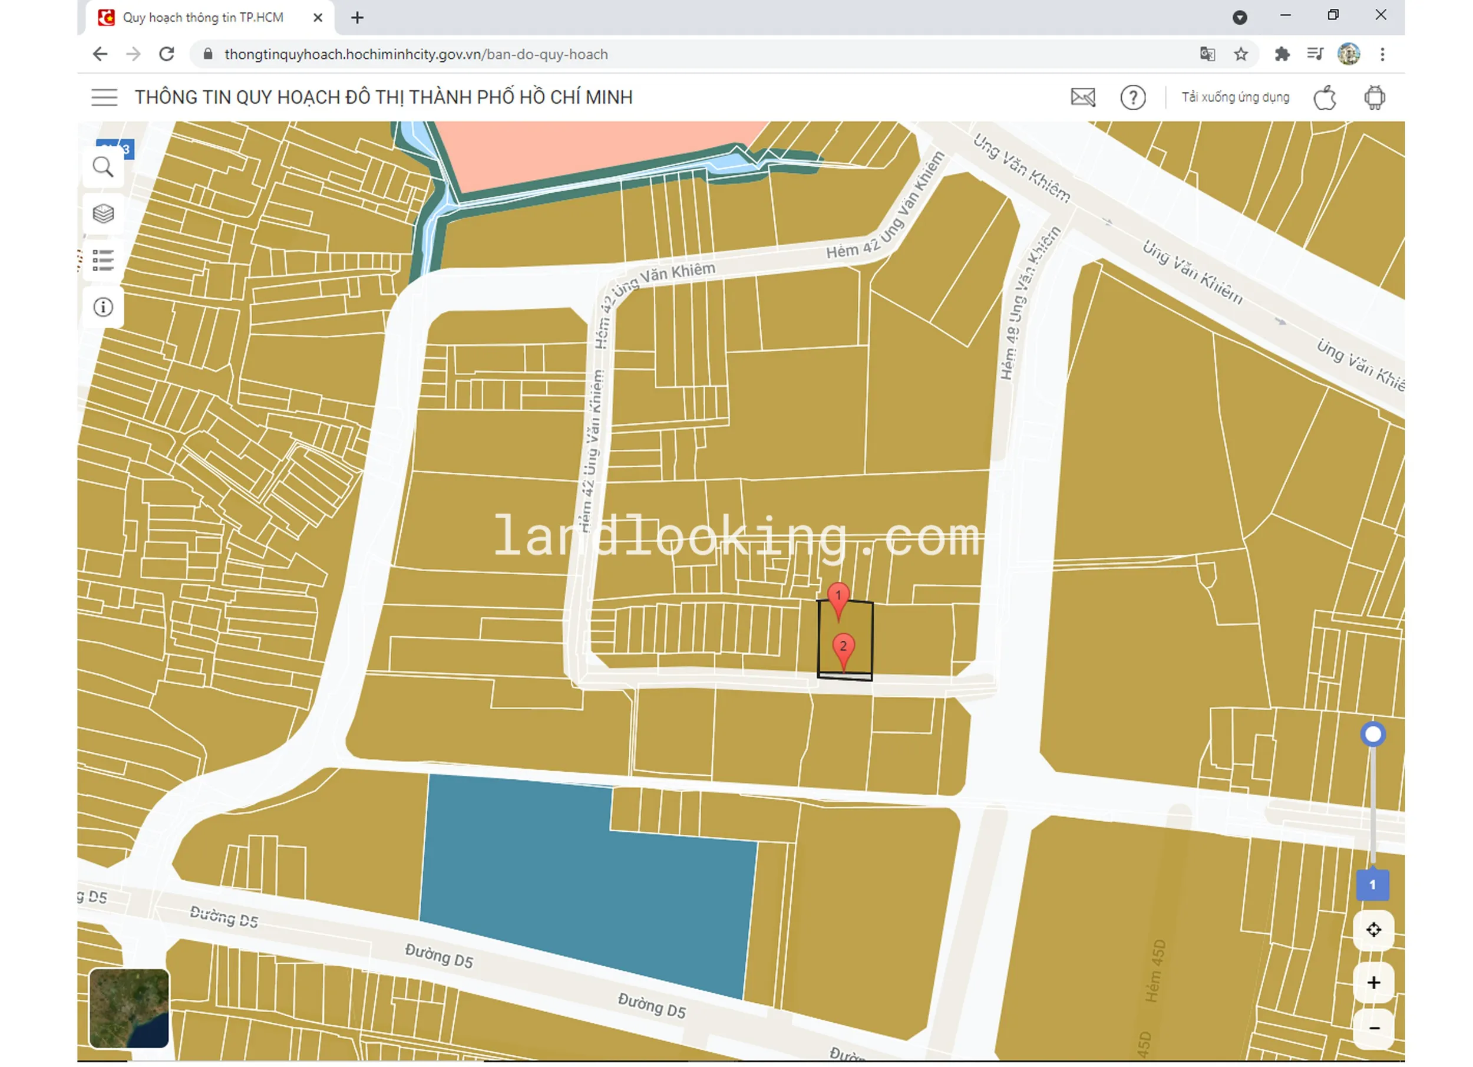The image size is (1473, 1067).
Task: Open the hamburger main menu
Action: point(104,97)
